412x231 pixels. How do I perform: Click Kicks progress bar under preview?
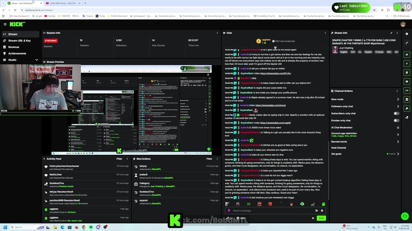coord(40,114)
